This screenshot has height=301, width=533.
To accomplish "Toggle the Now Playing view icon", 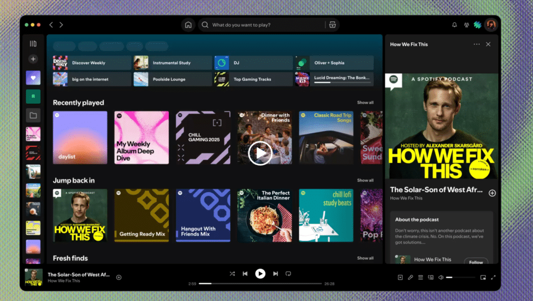I will coord(400,278).
